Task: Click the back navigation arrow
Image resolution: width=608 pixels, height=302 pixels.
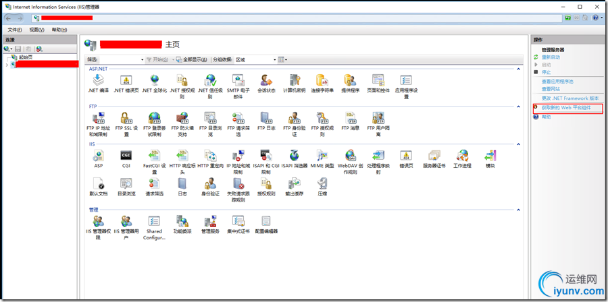Action: (x=9, y=18)
